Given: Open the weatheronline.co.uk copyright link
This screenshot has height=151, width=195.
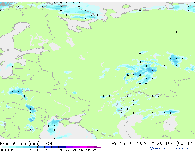Looking at the screenshot, I should (x=169, y=149).
